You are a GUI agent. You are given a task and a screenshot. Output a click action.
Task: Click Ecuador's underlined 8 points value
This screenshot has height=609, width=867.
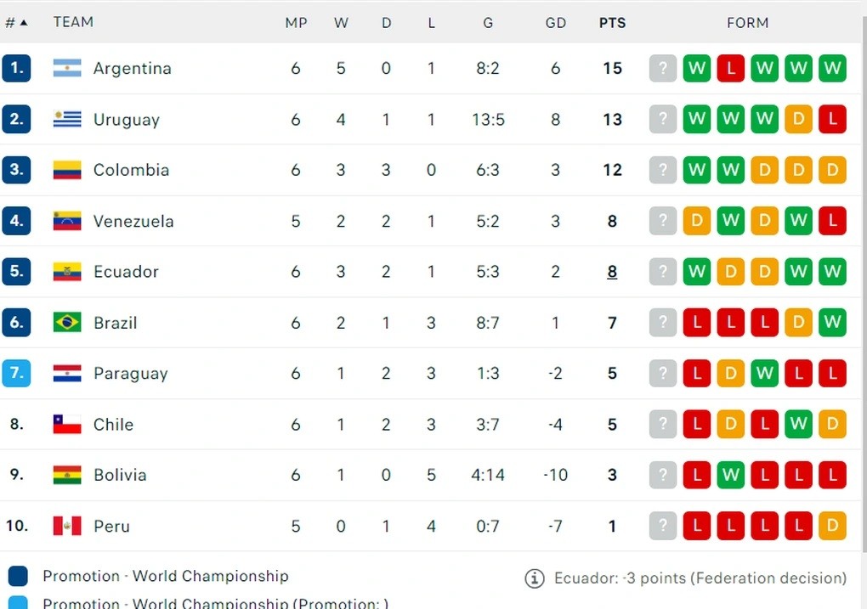tap(612, 272)
